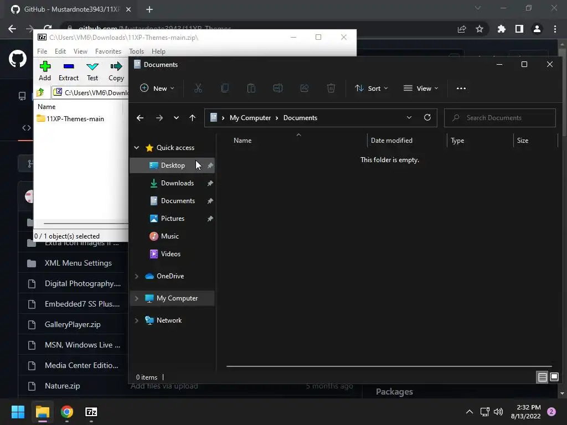
Task: Open Chrome profile icon
Action: (537, 29)
